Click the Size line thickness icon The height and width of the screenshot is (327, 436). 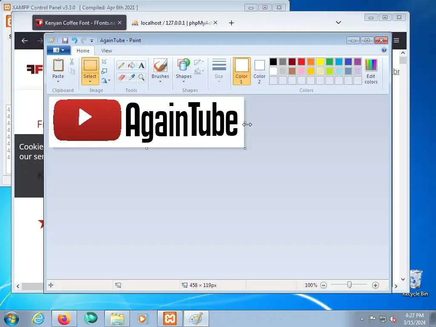[x=219, y=65]
